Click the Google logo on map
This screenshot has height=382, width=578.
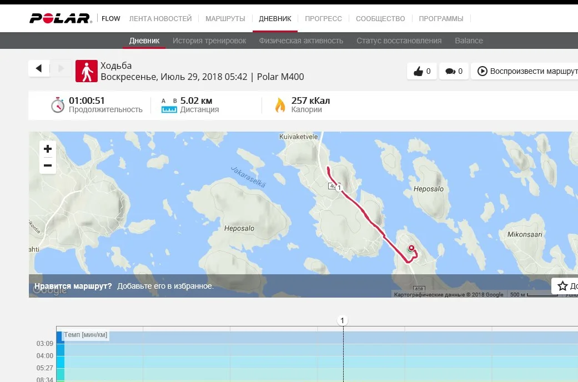(x=50, y=290)
